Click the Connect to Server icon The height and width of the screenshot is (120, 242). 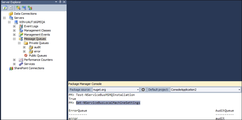(x=24, y=8)
